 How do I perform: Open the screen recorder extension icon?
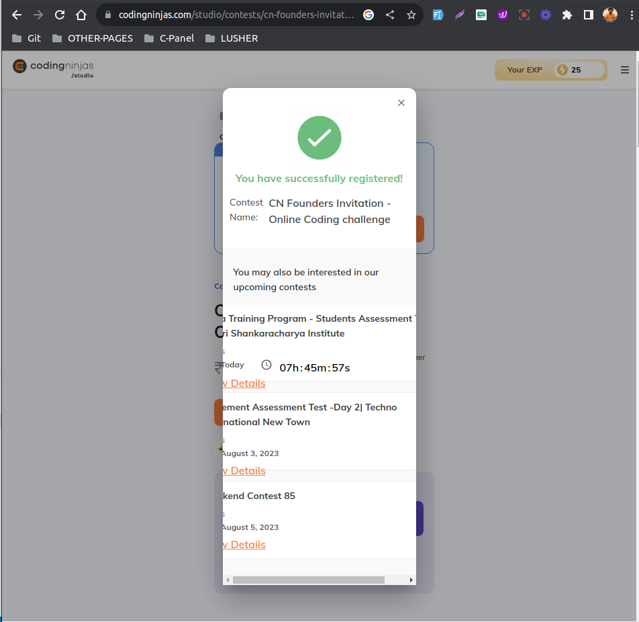524,15
